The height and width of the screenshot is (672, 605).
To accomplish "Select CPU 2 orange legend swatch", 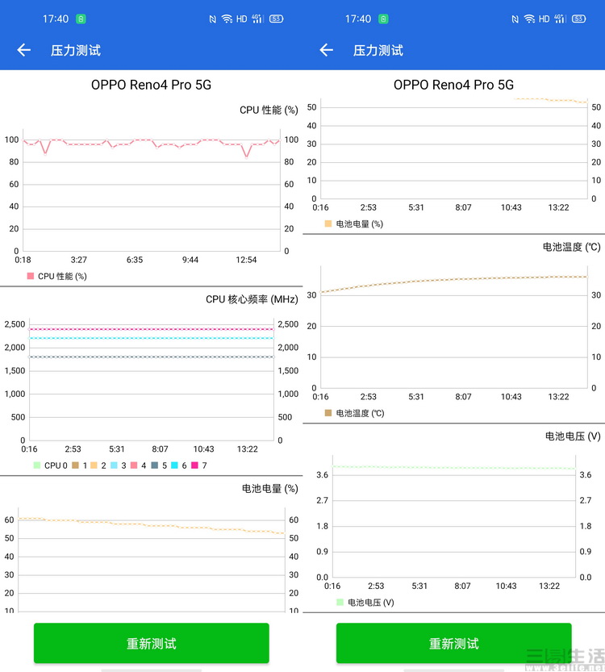I will (x=94, y=465).
